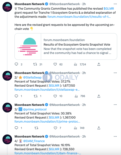Open the @prime_protocol profile mention

35,109
